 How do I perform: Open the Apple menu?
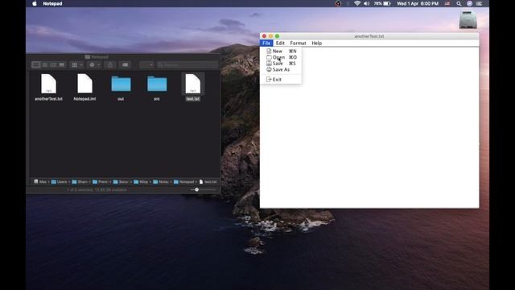(x=35, y=3)
